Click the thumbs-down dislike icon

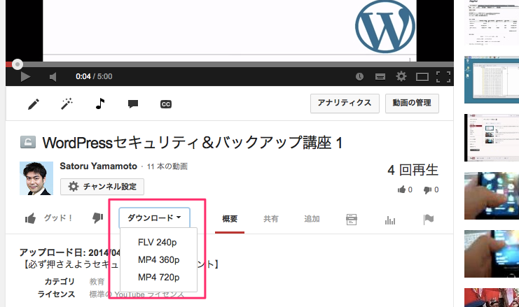point(97,217)
